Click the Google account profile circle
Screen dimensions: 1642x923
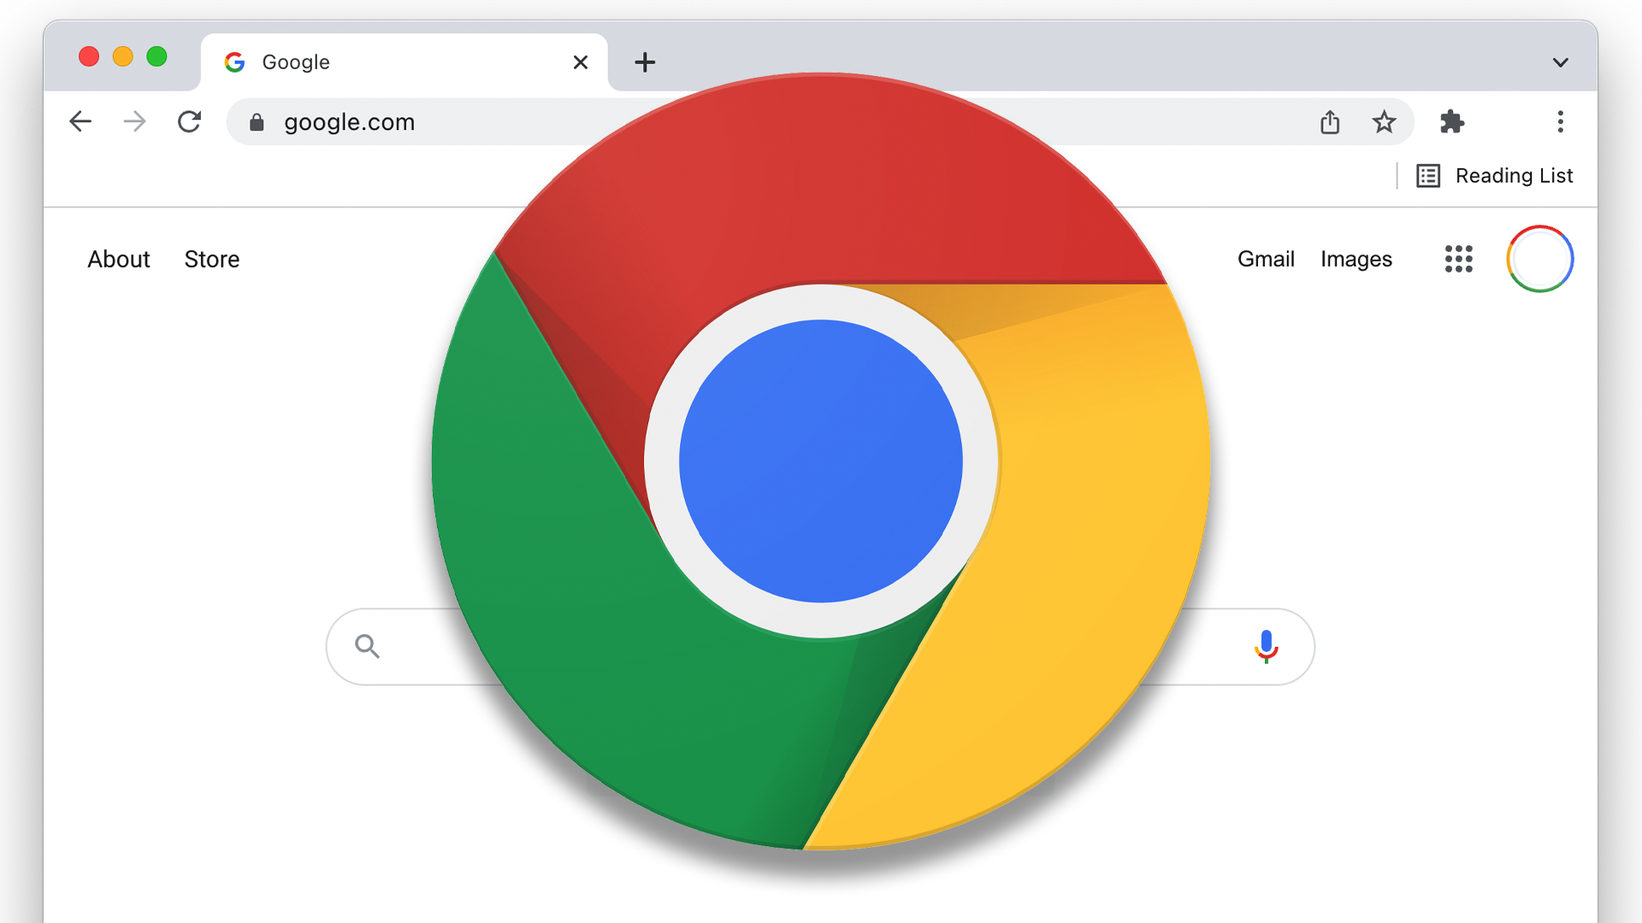pos(1540,259)
